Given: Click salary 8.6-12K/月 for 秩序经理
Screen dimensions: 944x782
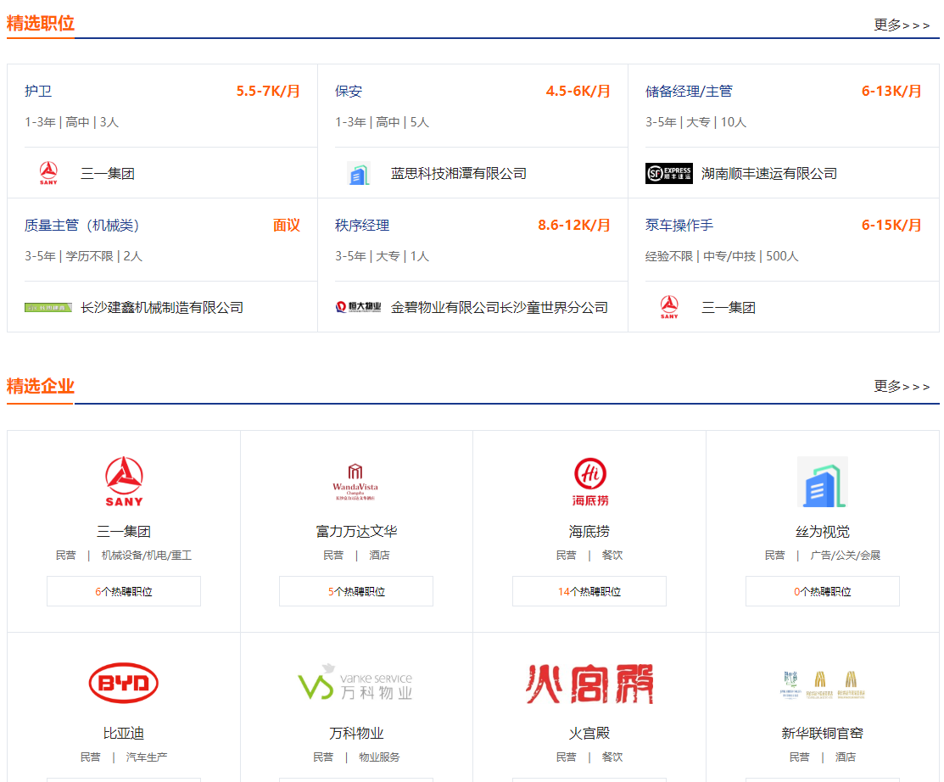Looking at the screenshot, I should click(x=573, y=225).
